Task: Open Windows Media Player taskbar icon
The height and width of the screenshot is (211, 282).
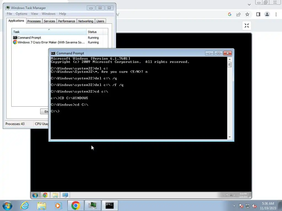Action: click(58, 206)
